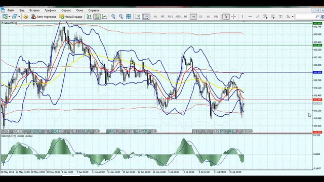The image size is (324, 182).
Task: Open the Вставка menu
Action: [x=34, y=10]
